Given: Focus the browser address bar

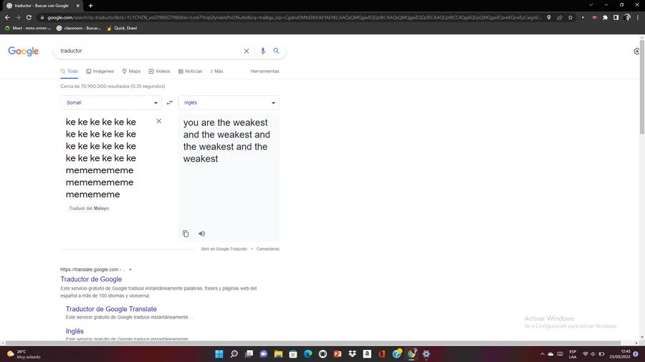Looking at the screenshot, I should [x=294, y=18].
